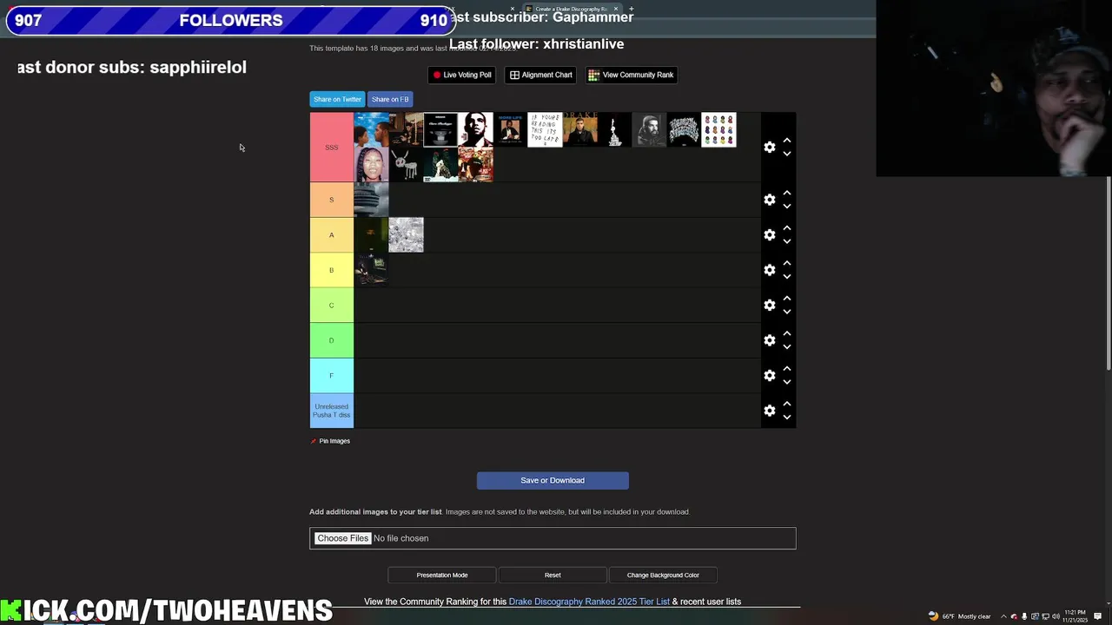Open settings gear for A tier
The height and width of the screenshot is (625, 1112).
click(769, 235)
